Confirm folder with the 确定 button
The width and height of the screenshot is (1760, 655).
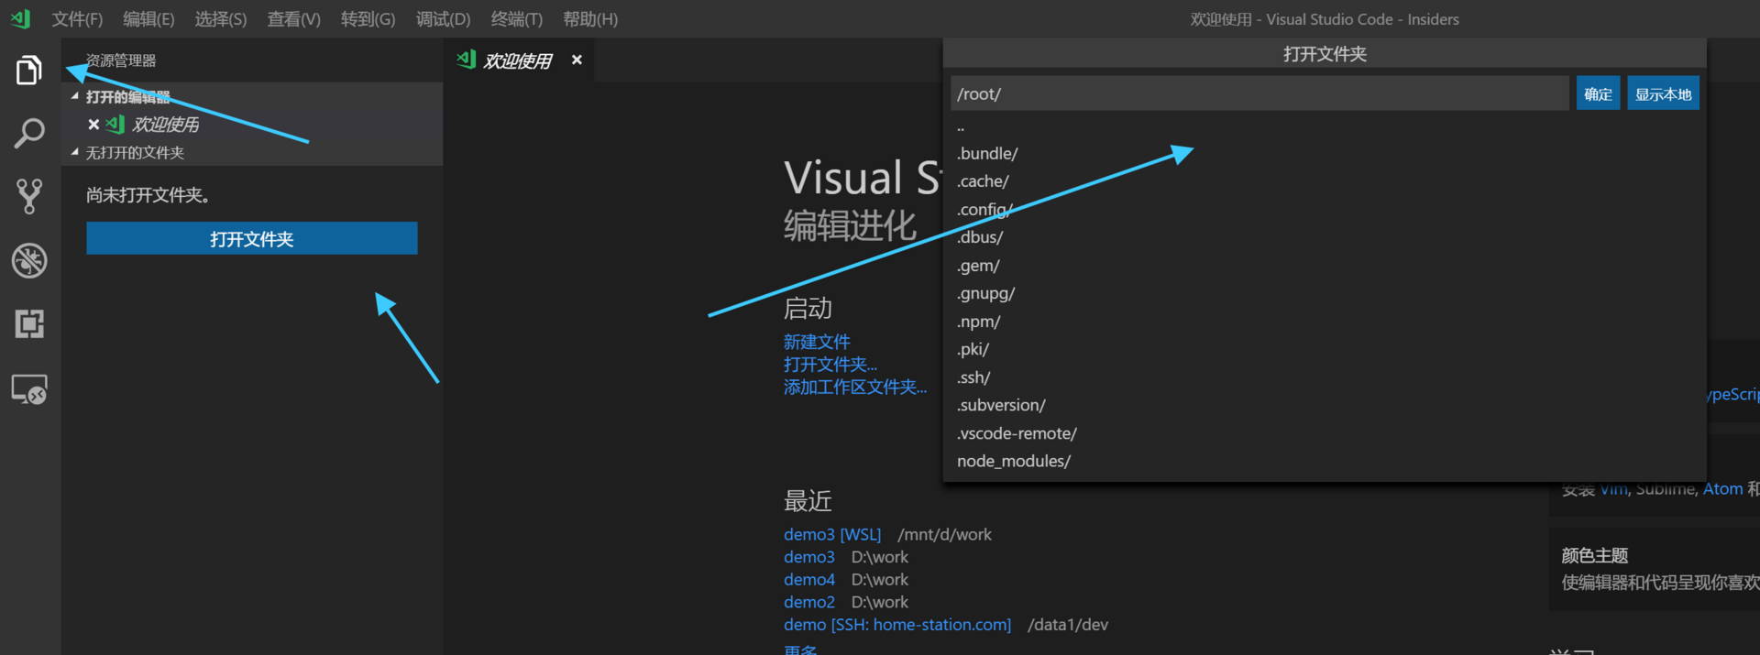(1598, 93)
